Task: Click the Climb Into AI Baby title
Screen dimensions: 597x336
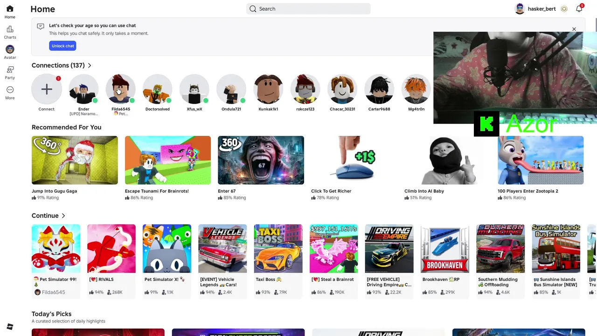Action: coord(424,191)
